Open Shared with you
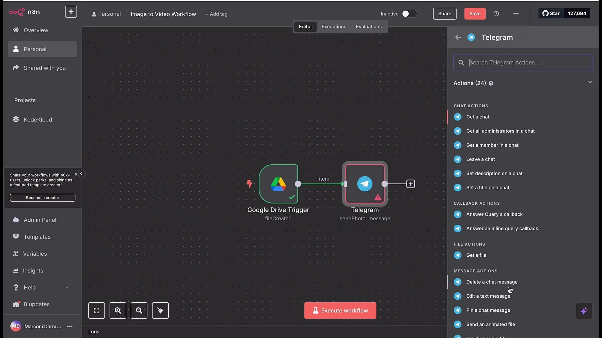Image resolution: width=602 pixels, height=338 pixels. [x=42, y=68]
